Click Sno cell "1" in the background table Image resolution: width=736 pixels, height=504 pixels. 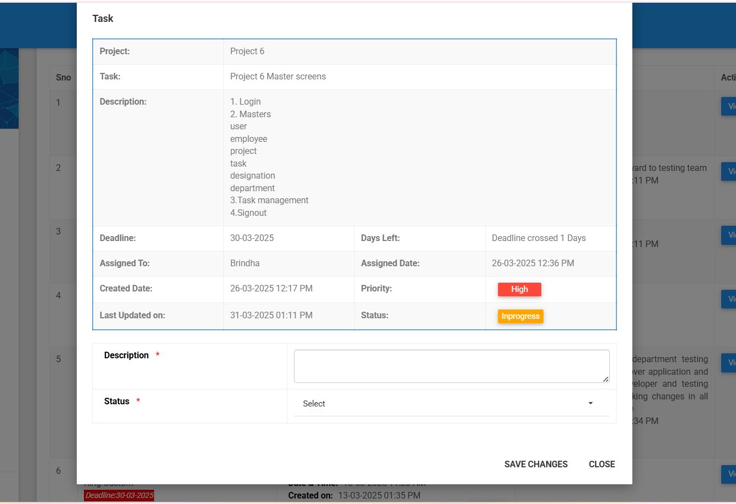(58, 103)
